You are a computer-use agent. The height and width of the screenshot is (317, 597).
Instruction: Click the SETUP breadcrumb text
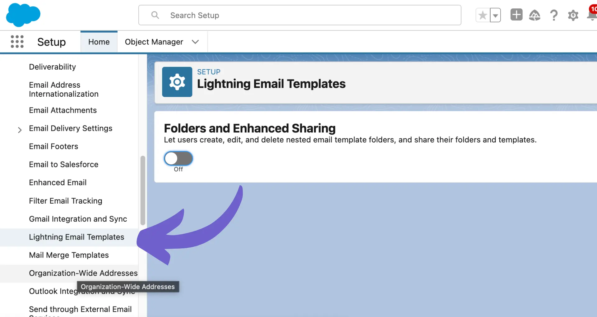coord(209,72)
